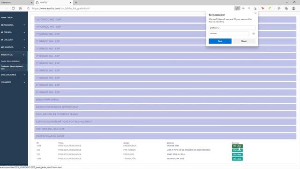Open a new tab with plus button
Screen dimensions: 300x169
tap(76, 2)
